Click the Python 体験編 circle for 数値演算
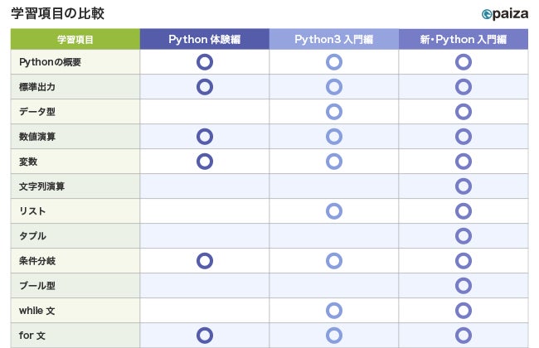Viewport: 539px width, 348px height. click(x=205, y=136)
